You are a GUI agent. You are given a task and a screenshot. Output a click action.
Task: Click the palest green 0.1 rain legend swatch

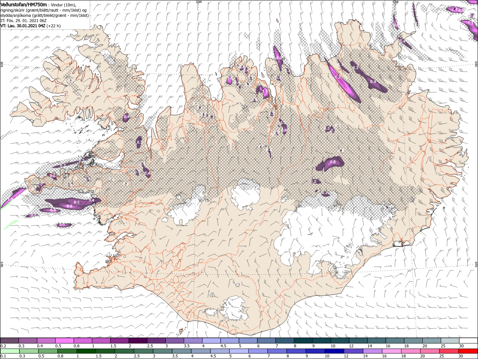10,351
